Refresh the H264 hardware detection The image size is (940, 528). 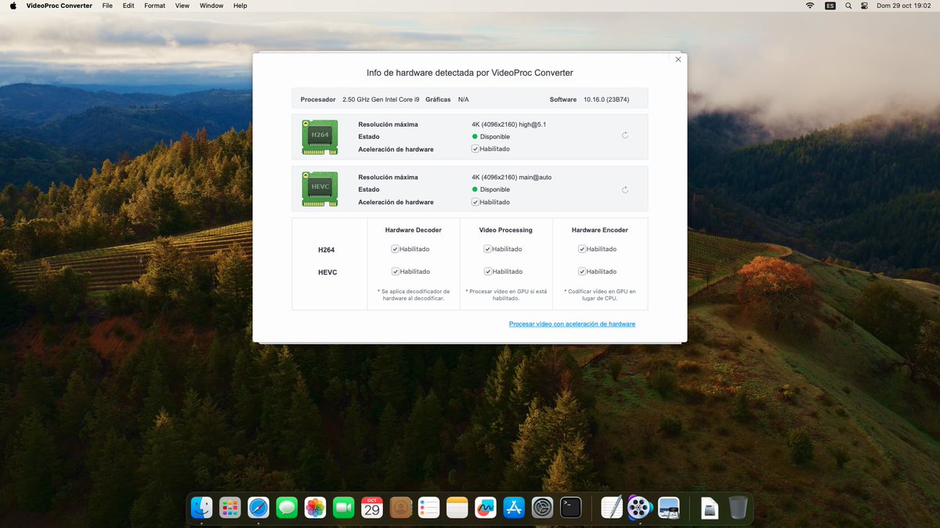[624, 135]
